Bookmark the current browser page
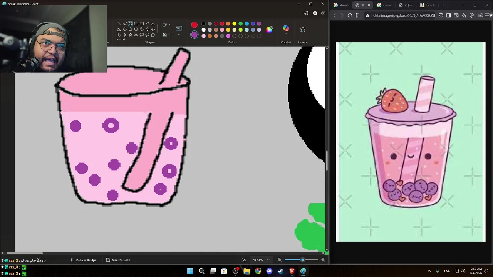 pos(358,15)
